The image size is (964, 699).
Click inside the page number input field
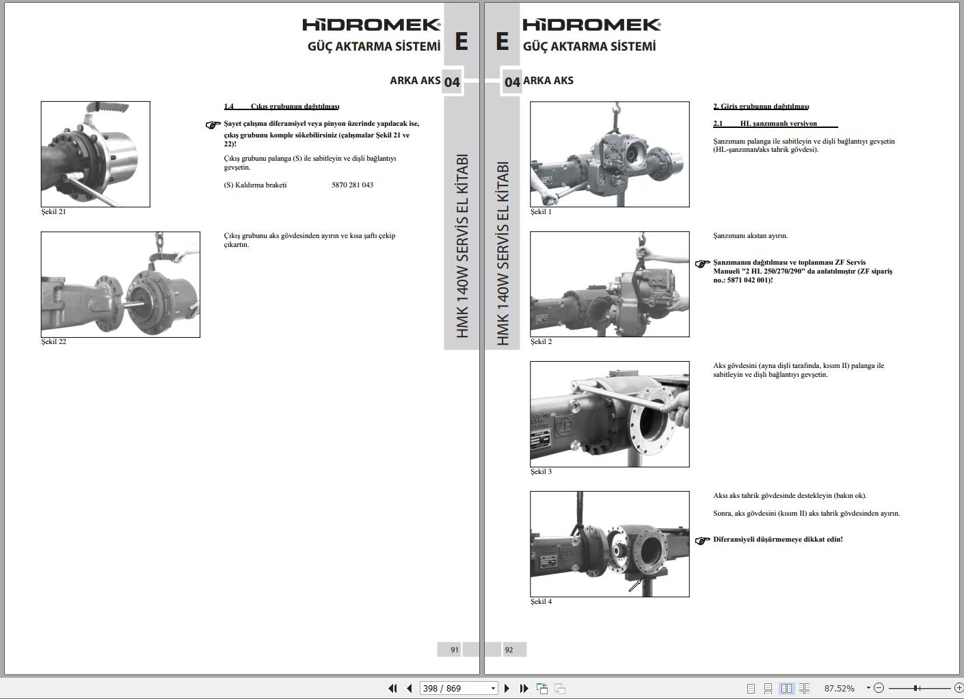(451, 688)
